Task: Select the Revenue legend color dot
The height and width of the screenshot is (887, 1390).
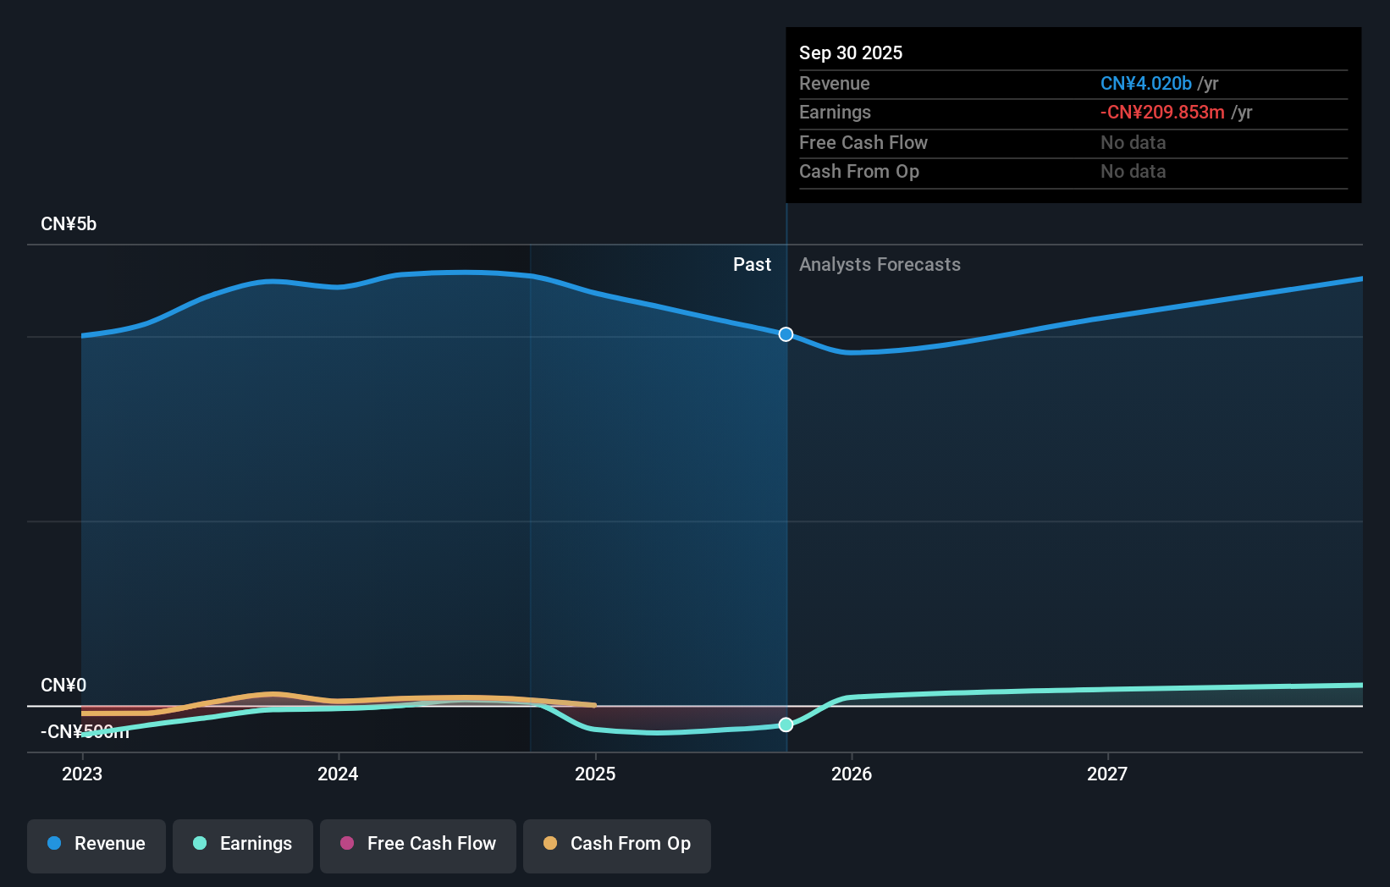Action: coord(53,844)
